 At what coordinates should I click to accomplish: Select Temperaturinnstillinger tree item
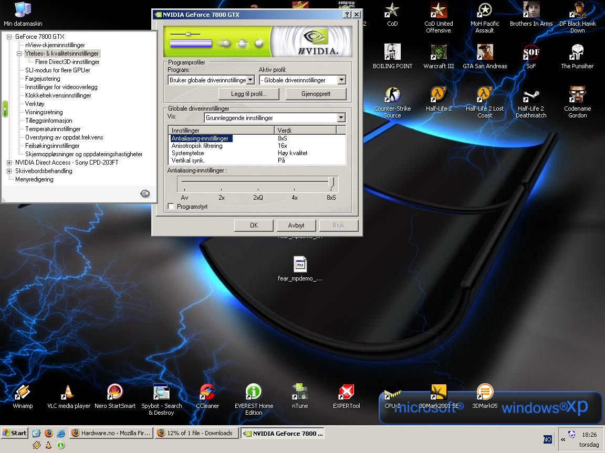53,129
